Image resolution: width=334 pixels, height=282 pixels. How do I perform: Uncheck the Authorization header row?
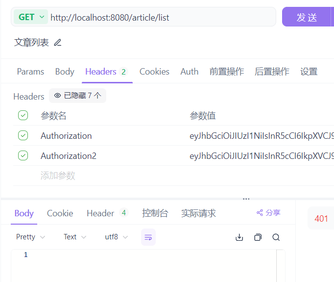pyautogui.click(x=23, y=135)
